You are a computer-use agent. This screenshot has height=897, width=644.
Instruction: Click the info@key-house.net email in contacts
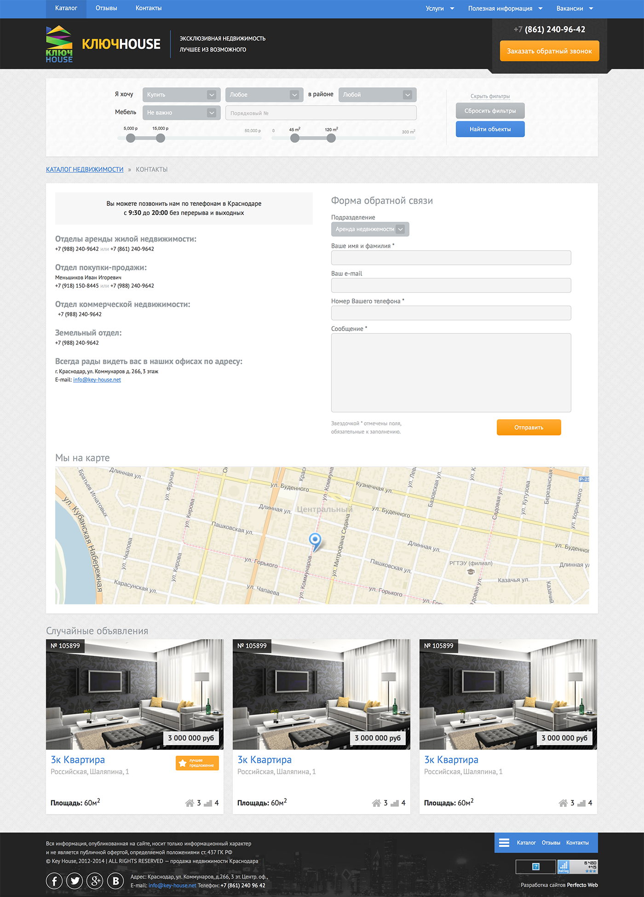pyautogui.click(x=97, y=380)
